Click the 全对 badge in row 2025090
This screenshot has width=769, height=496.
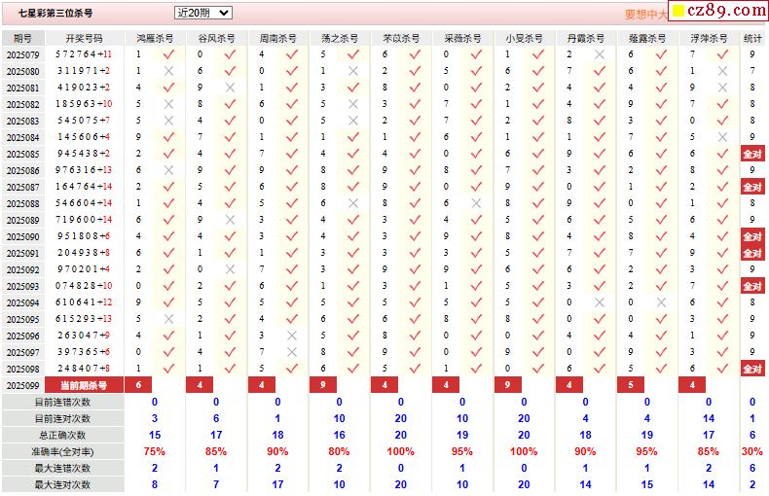[752, 236]
